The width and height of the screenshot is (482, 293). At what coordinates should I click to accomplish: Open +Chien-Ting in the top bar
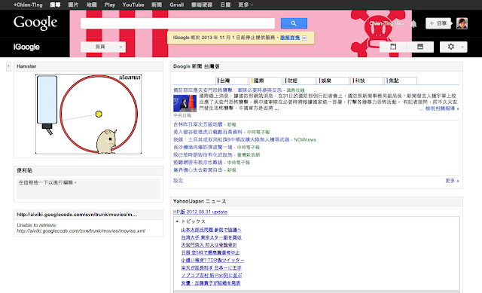(x=28, y=5)
